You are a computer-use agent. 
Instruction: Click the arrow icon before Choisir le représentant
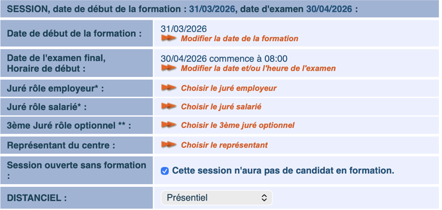click(169, 145)
